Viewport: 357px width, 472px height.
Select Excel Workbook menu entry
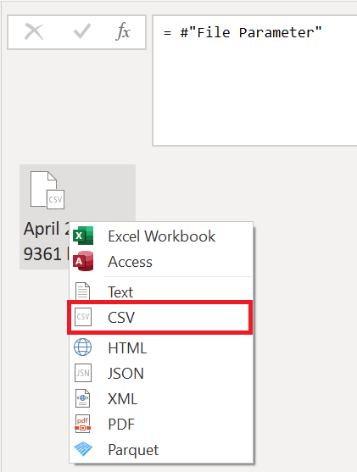(161, 236)
